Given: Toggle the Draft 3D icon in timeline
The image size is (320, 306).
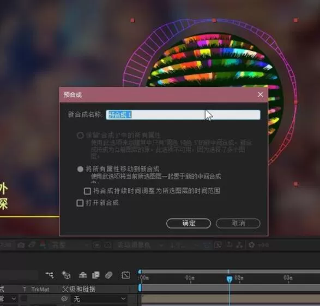Looking at the screenshot, I should coord(66,275).
